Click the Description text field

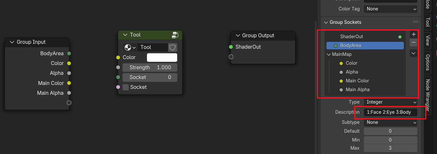[x=390, y=112]
